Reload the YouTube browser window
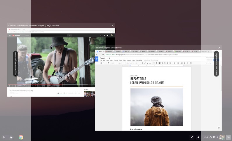 [x=14, y=32]
